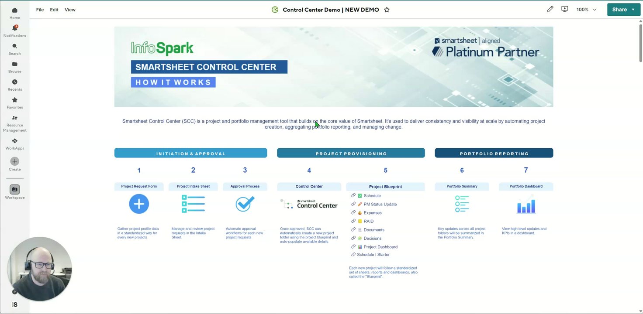Click the Approval Process label
Screen dimensions: 643x314
pyautogui.click(x=245, y=186)
